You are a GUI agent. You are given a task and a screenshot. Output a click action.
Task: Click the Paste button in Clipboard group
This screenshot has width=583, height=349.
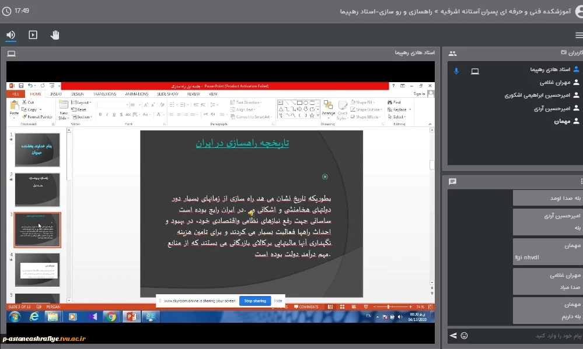pyautogui.click(x=14, y=109)
